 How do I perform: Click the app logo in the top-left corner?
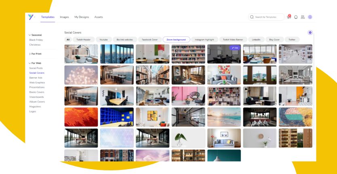click(31, 17)
